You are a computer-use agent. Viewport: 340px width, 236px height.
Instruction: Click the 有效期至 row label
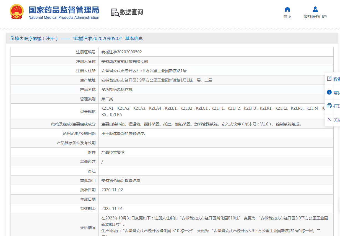point(88,209)
